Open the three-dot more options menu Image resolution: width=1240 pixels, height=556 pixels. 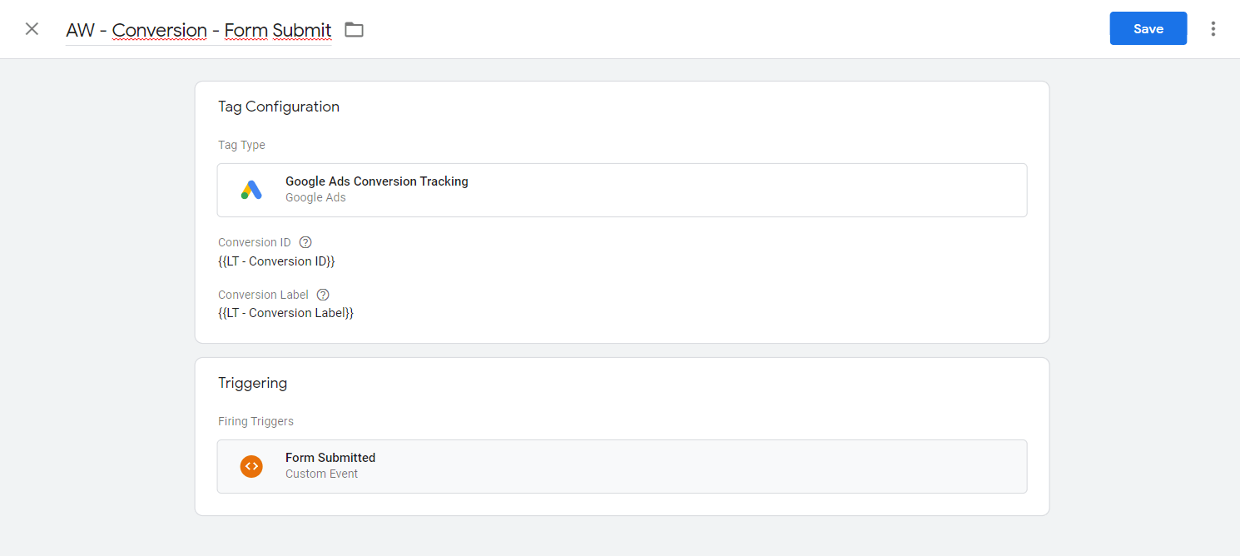pos(1213,29)
